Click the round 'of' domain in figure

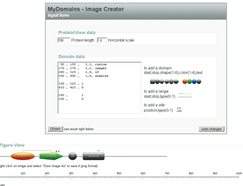click(x=73, y=156)
